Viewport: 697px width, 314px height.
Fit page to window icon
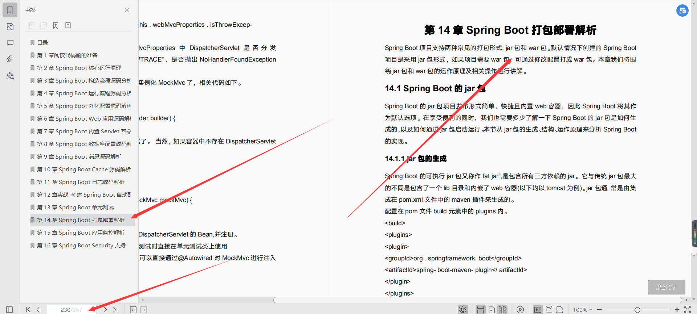click(x=549, y=310)
